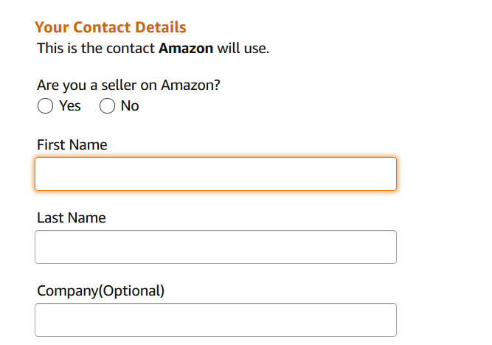Click the Company (Optional) input field
Screen dimensions: 492x345
215,320
